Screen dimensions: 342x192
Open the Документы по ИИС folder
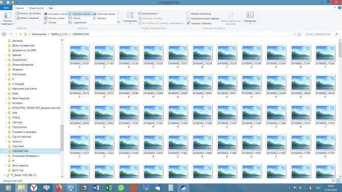[24, 50]
